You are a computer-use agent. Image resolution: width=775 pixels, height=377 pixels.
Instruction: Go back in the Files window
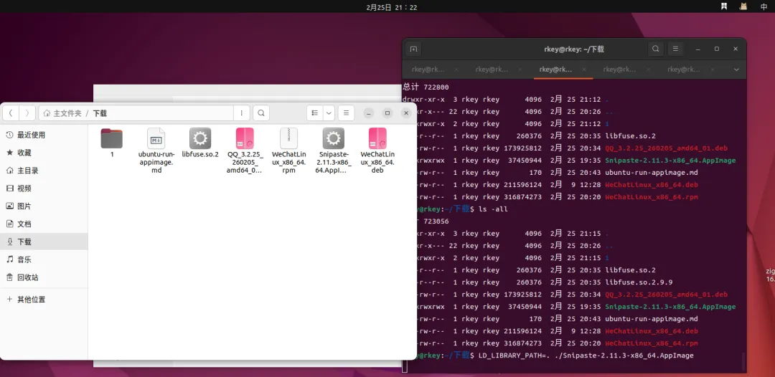[x=11, y=113]
